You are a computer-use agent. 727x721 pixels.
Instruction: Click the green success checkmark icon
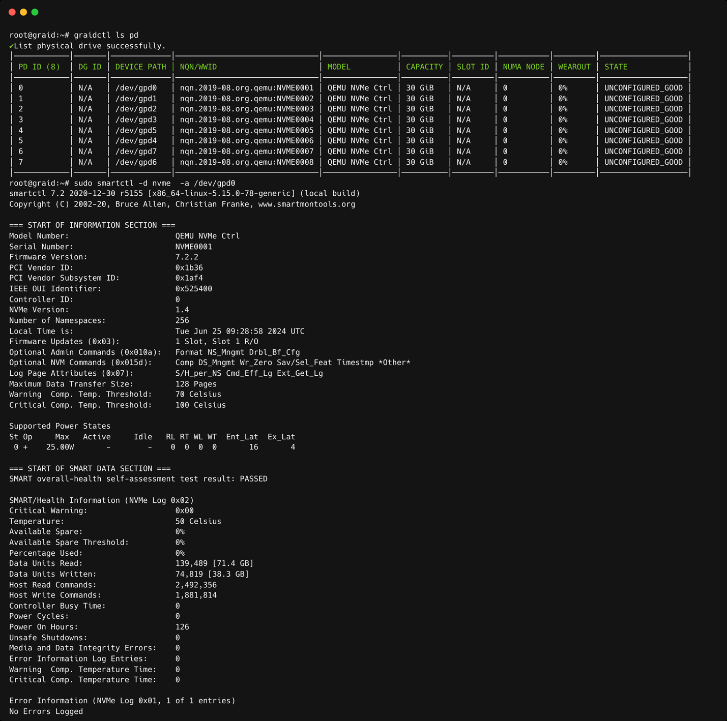click(11, 46)
